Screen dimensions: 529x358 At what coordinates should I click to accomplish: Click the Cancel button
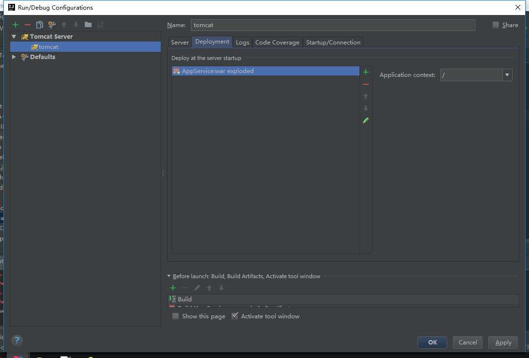467,342
